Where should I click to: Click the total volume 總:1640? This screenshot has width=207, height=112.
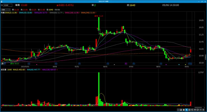131,5
